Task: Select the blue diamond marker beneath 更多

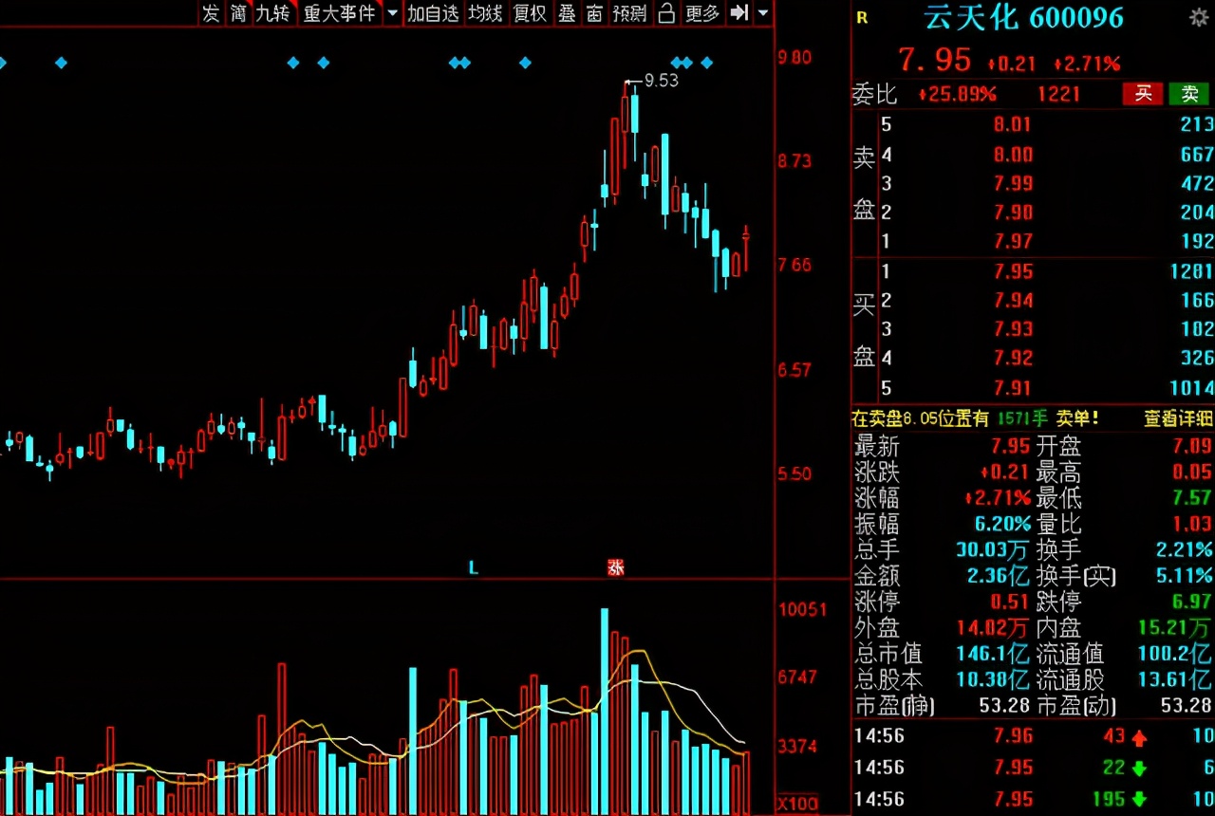Action: point(706,63)
